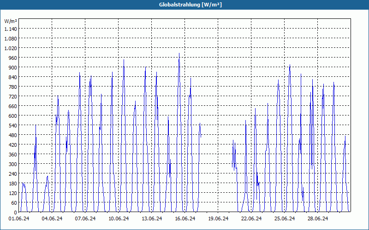369x230 pixels.
Task: Click the 780 y-axis value
Action: click(13, 86)
